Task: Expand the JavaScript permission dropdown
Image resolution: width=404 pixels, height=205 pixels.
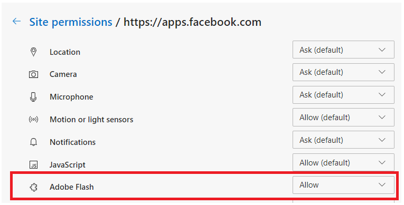Action: pyautogui.click(x=343, y=162)
